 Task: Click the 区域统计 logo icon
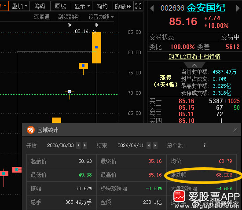pyautogui.click(x=31, y=130)
